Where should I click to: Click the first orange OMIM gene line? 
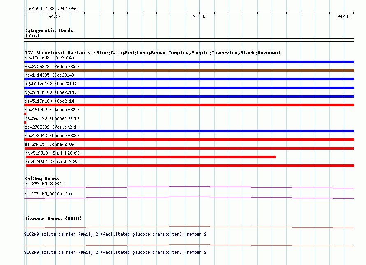(x=189, y=227)
